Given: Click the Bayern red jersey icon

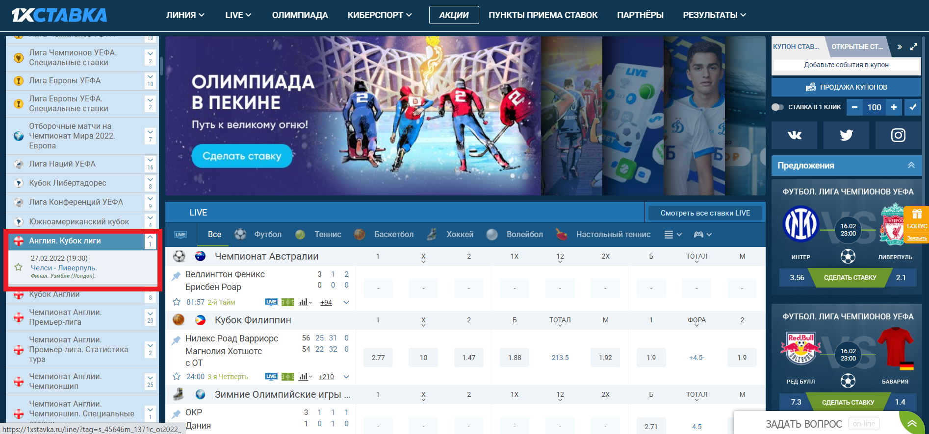Looking at the screenshot, I should click(x=896, y=348).
